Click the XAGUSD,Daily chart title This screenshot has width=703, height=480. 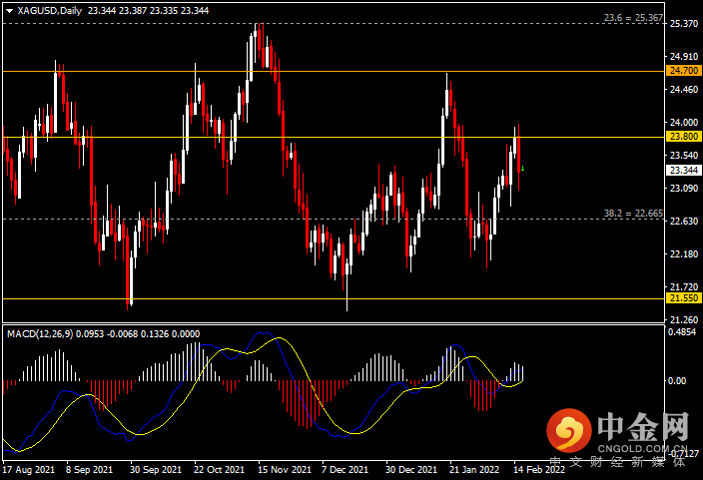click(49, 10)
